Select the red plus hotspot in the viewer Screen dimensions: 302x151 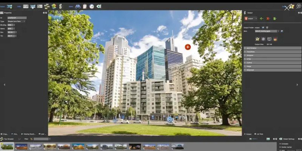pyautogui.click(x=188, y=47)
